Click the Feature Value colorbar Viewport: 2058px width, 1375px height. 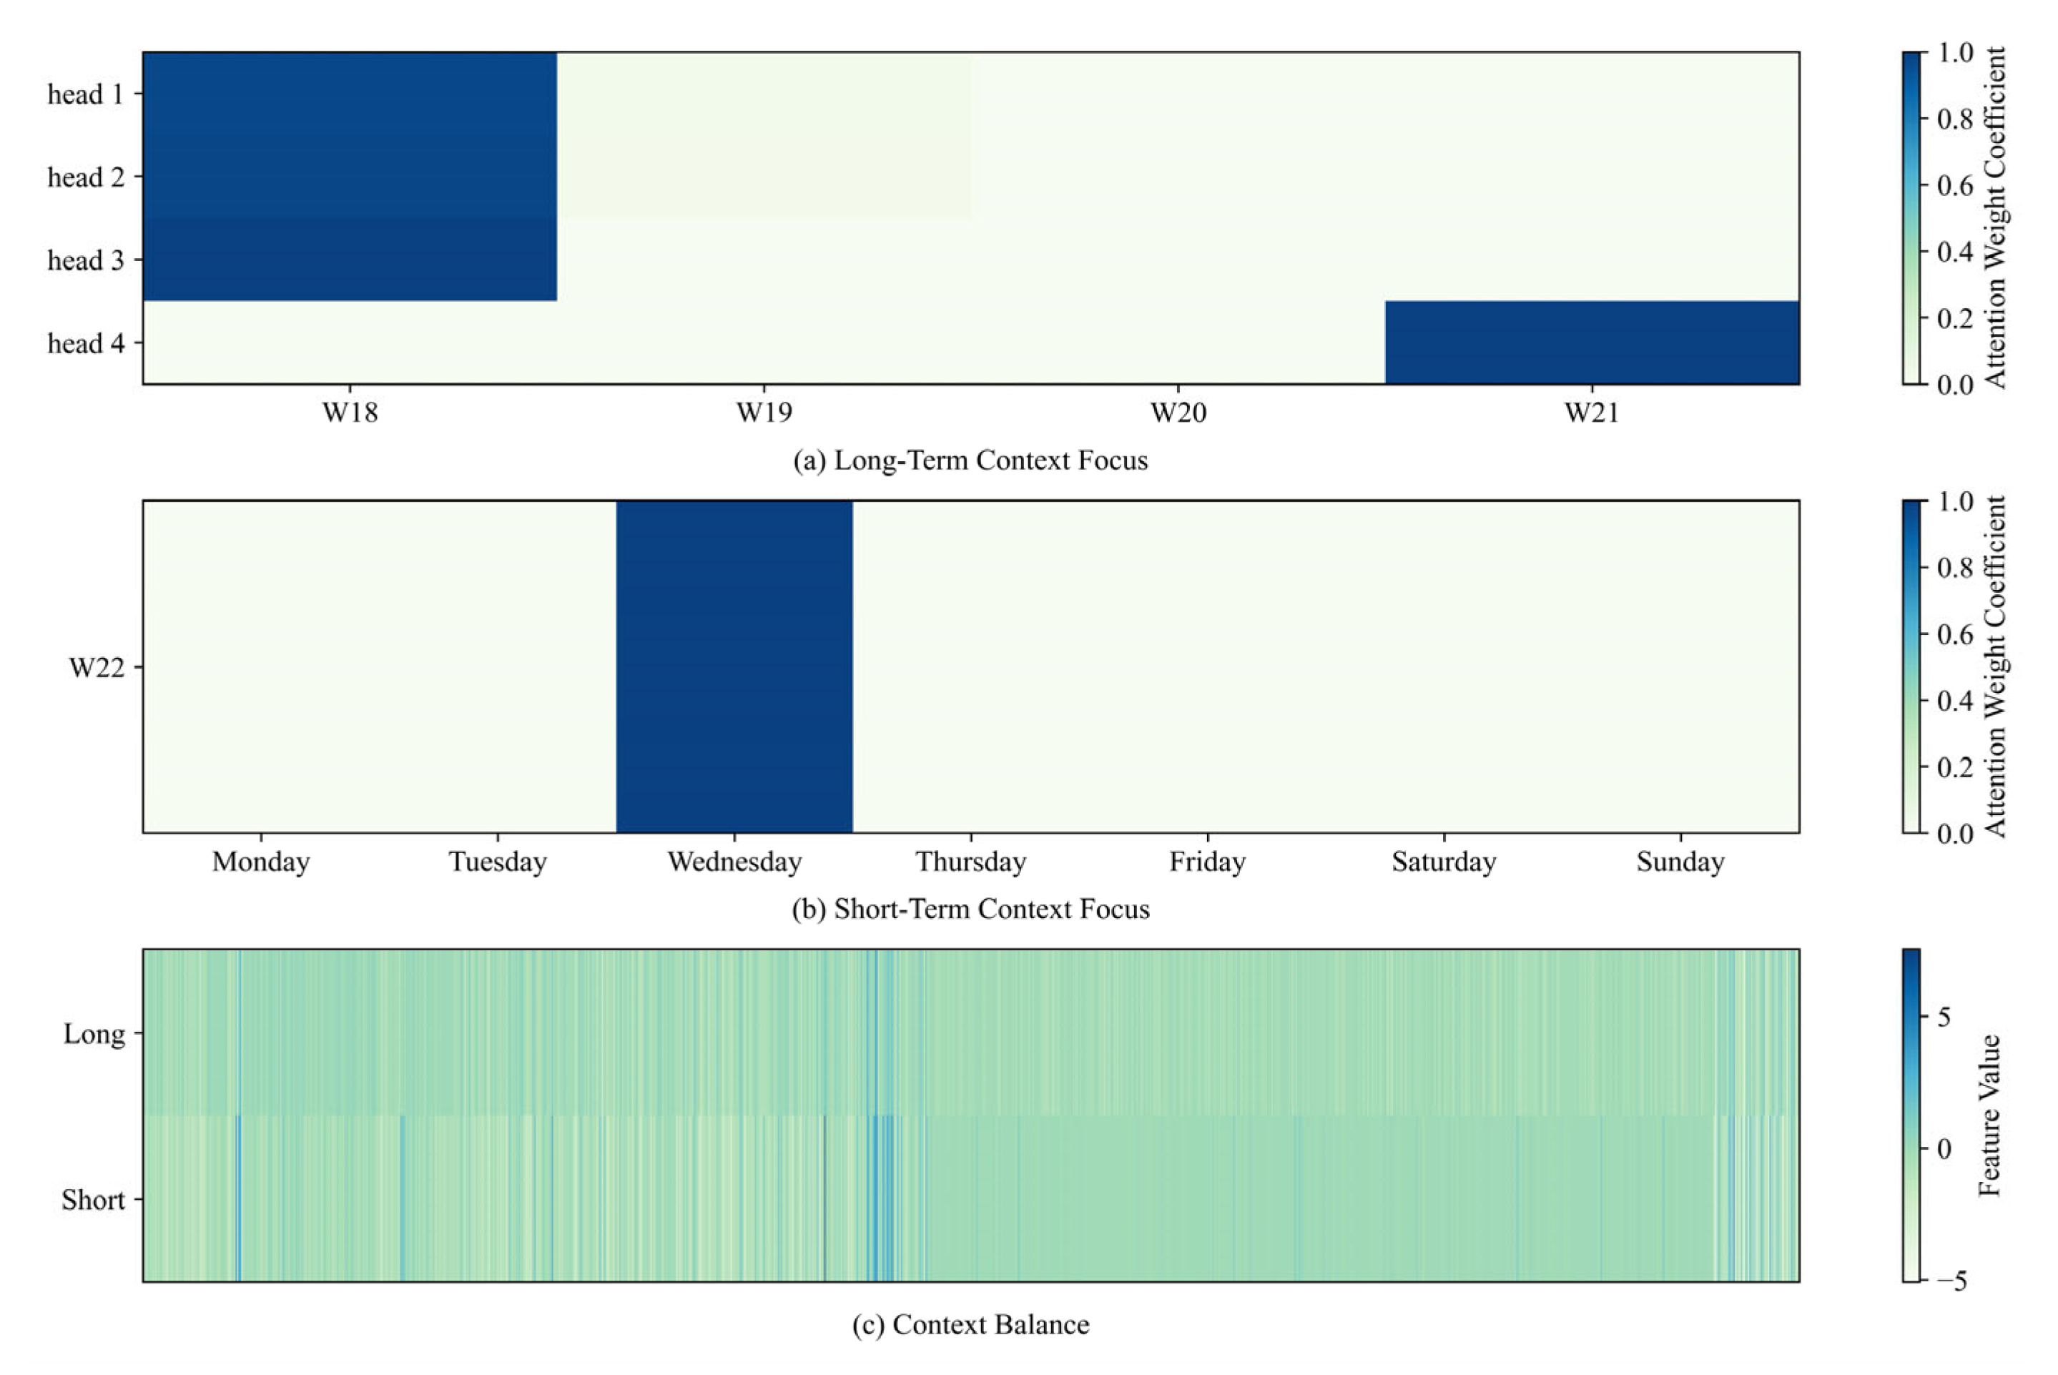tap(1911, 1115)
